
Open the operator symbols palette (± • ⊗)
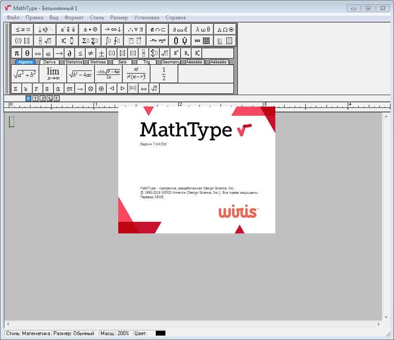pos(90,30)
